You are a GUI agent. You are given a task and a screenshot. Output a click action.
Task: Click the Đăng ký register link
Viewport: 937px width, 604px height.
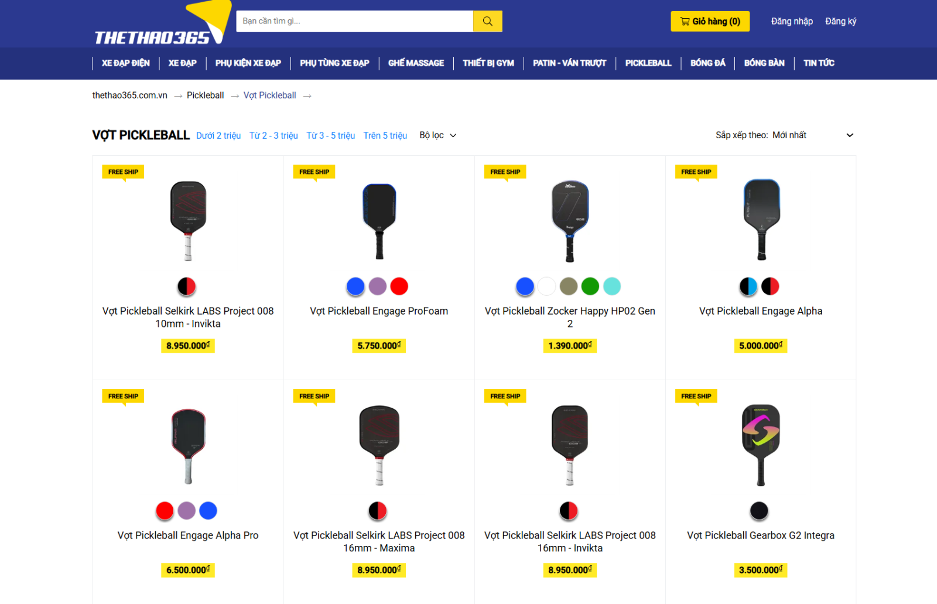click(x=840, y=21)
